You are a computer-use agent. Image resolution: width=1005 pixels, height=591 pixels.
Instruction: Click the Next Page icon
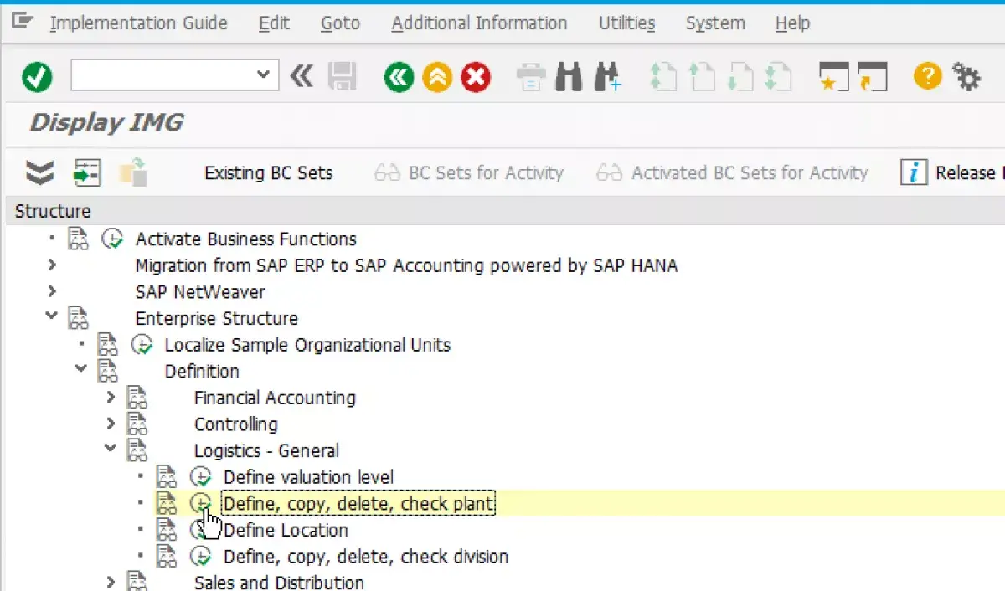740,78
